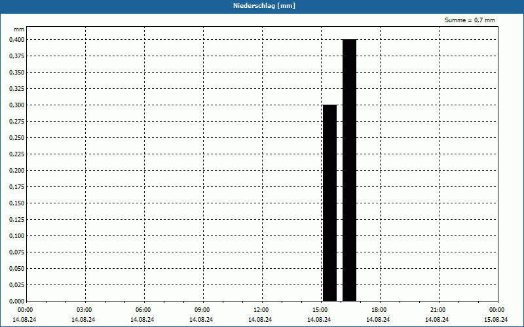The image size is (524, 327).
Task: Click the 0,325 y-axis value
Action: point(17,88)
